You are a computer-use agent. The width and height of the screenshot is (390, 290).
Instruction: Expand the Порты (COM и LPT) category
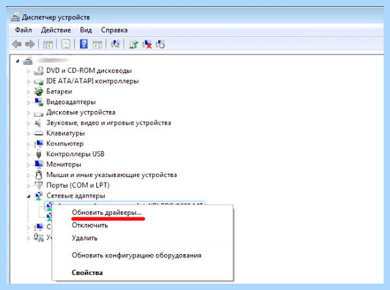coord(29,186)
